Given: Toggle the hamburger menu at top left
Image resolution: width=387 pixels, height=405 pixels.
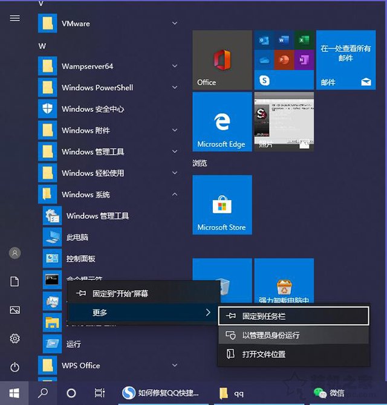Looking at the screenshot, I should [x=15, y=18].
